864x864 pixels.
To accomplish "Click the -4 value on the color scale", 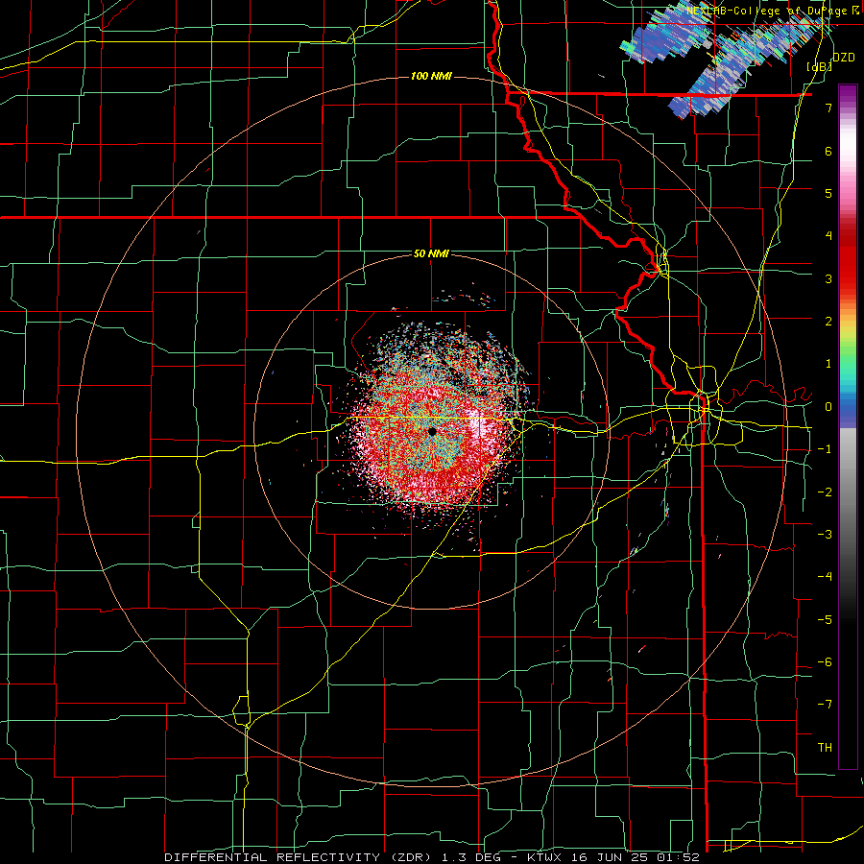I will [825, 577].
